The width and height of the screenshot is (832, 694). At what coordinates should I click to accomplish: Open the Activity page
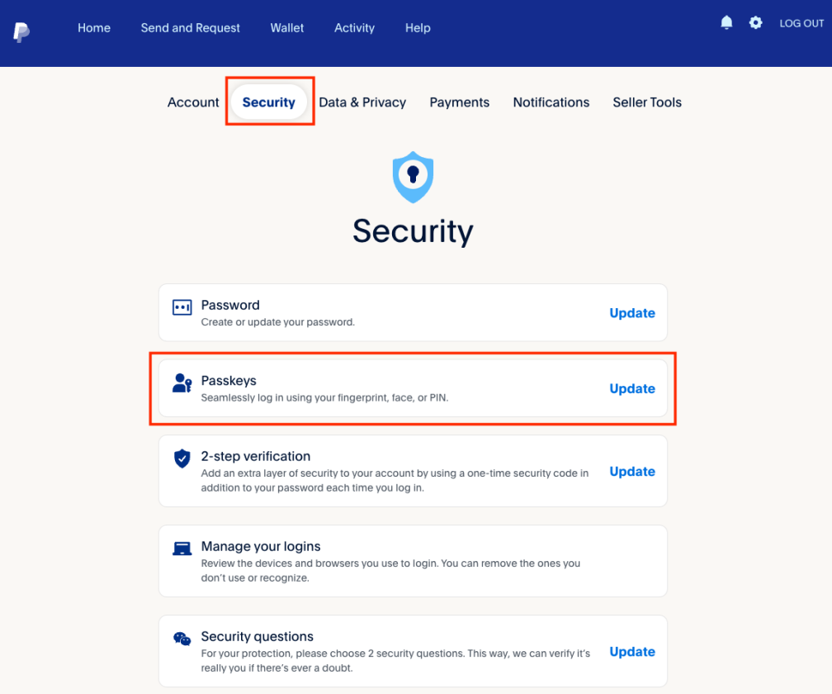354,27
